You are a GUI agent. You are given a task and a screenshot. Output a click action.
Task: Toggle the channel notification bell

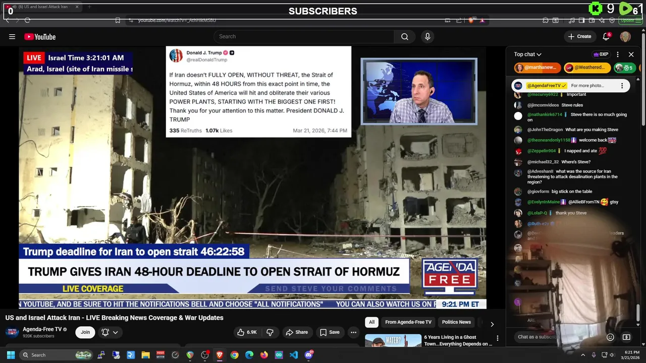tap(105, 332)
